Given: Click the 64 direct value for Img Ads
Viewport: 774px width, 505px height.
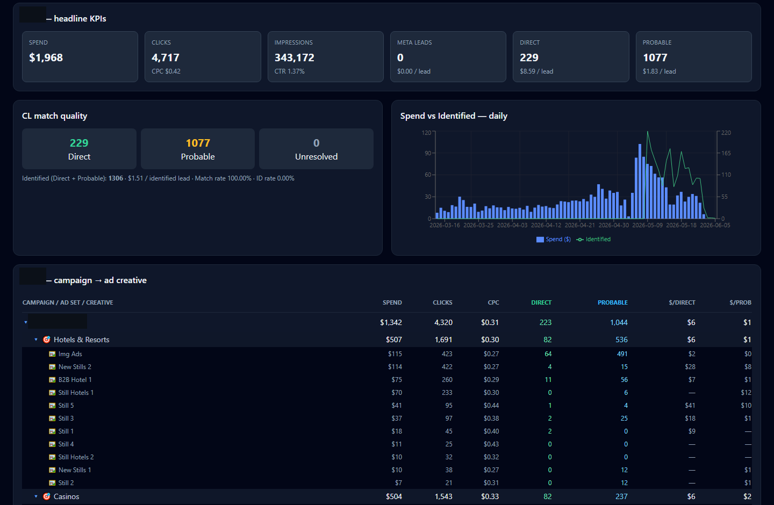Looking at the screenshot, I should pyautogui.click(x=548, y=354).
